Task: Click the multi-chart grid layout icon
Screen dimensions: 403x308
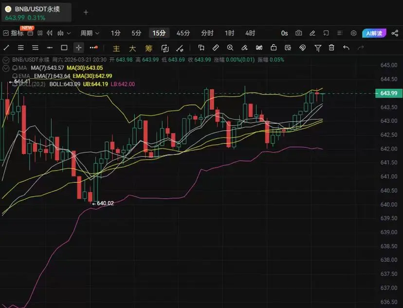Action: [40, 33]
